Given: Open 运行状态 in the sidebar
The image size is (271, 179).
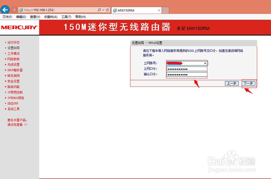Looking at the screenshot, I should [x=14, y=42].
